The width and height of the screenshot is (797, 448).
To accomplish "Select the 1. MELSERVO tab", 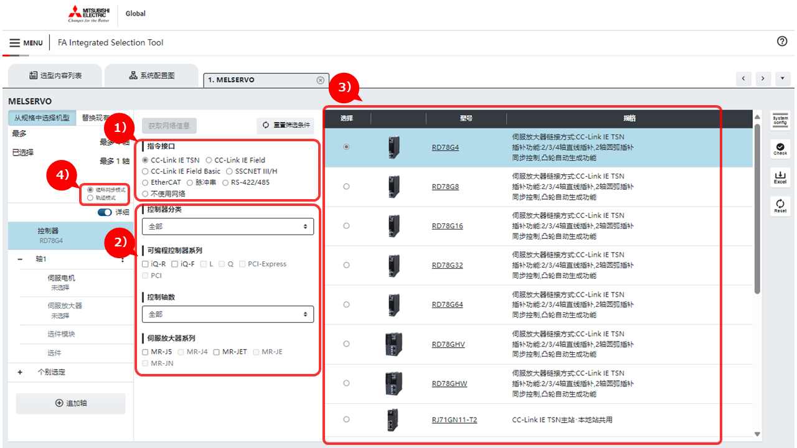I will [x=266, y=80].
